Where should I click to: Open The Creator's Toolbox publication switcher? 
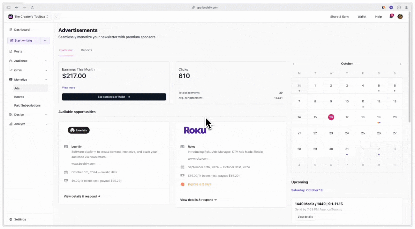[x=28, y=17]
